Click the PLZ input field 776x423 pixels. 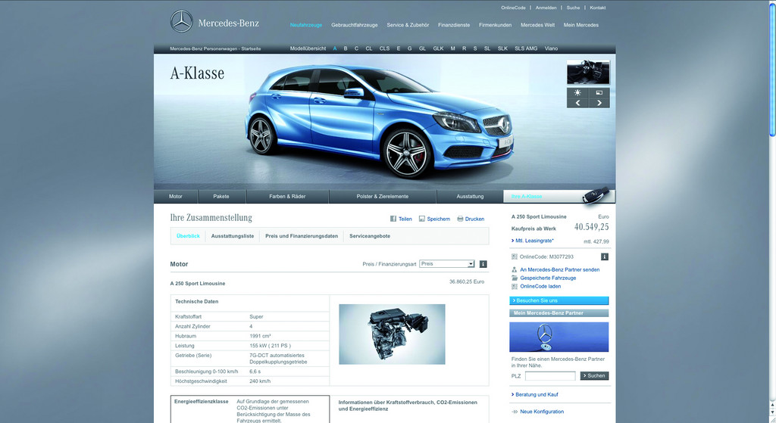click(550, 376)
